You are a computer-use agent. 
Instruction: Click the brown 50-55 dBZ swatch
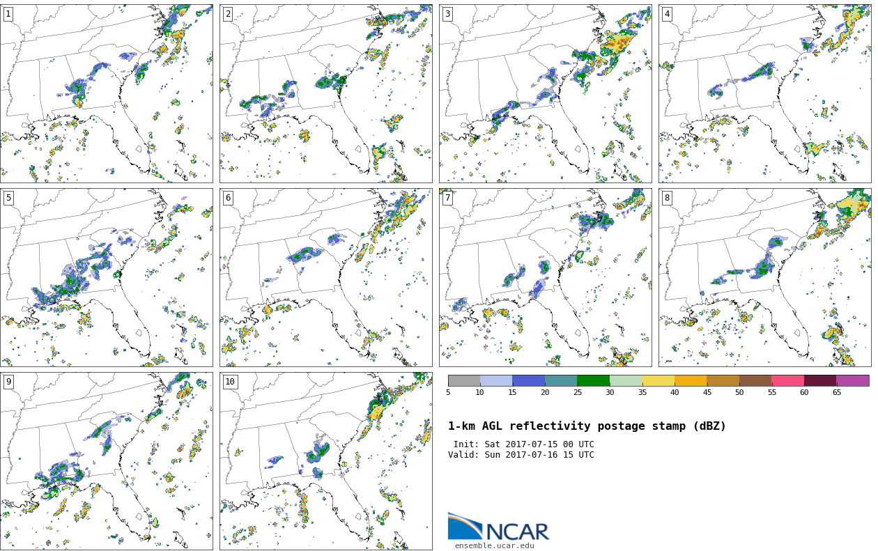tap(755, 380)
